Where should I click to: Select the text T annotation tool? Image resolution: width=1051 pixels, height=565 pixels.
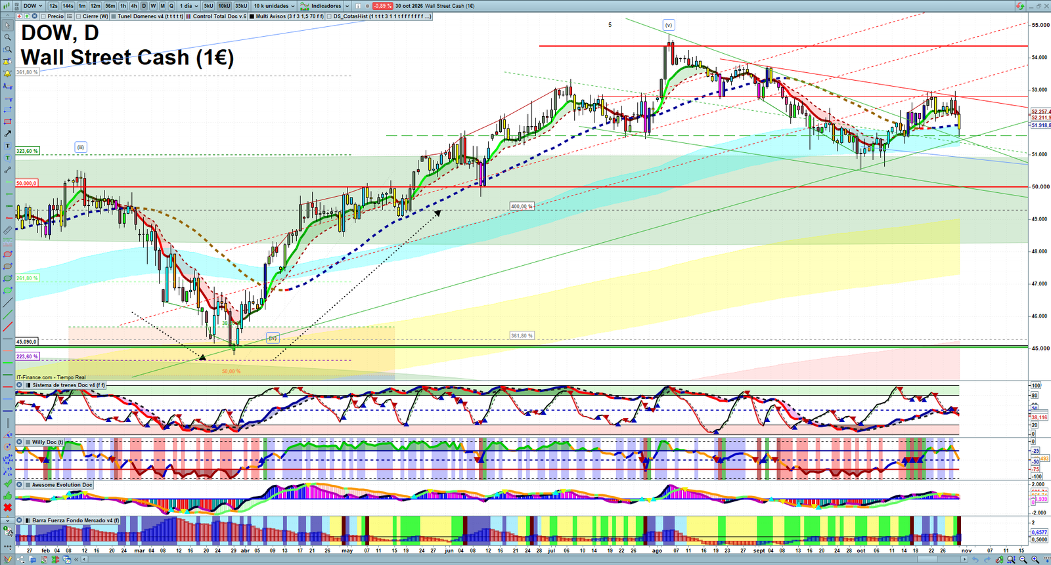pos(7,146)
